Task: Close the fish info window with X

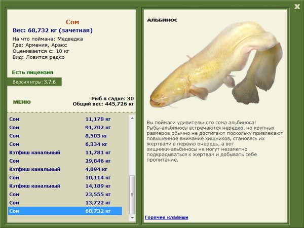Action: point(297,7)
